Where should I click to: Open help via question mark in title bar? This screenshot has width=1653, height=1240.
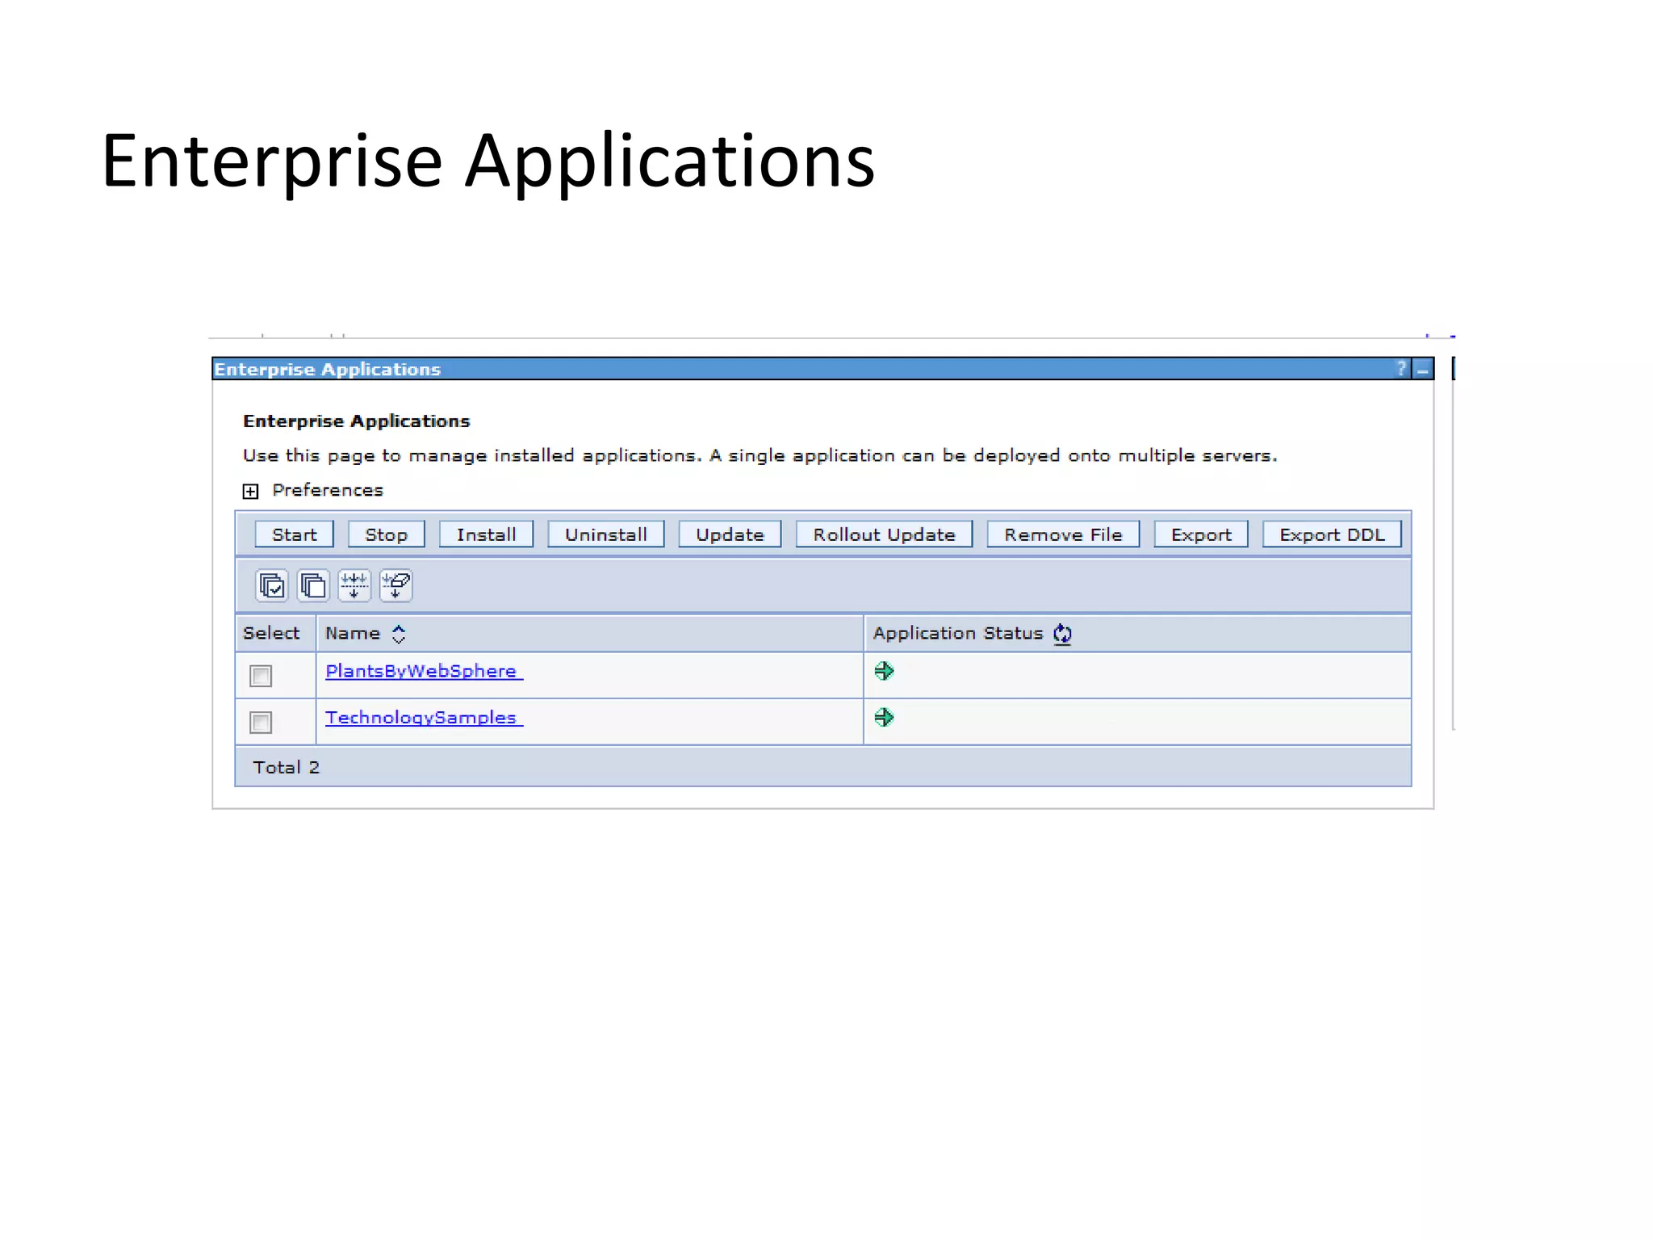(1401, 369)
